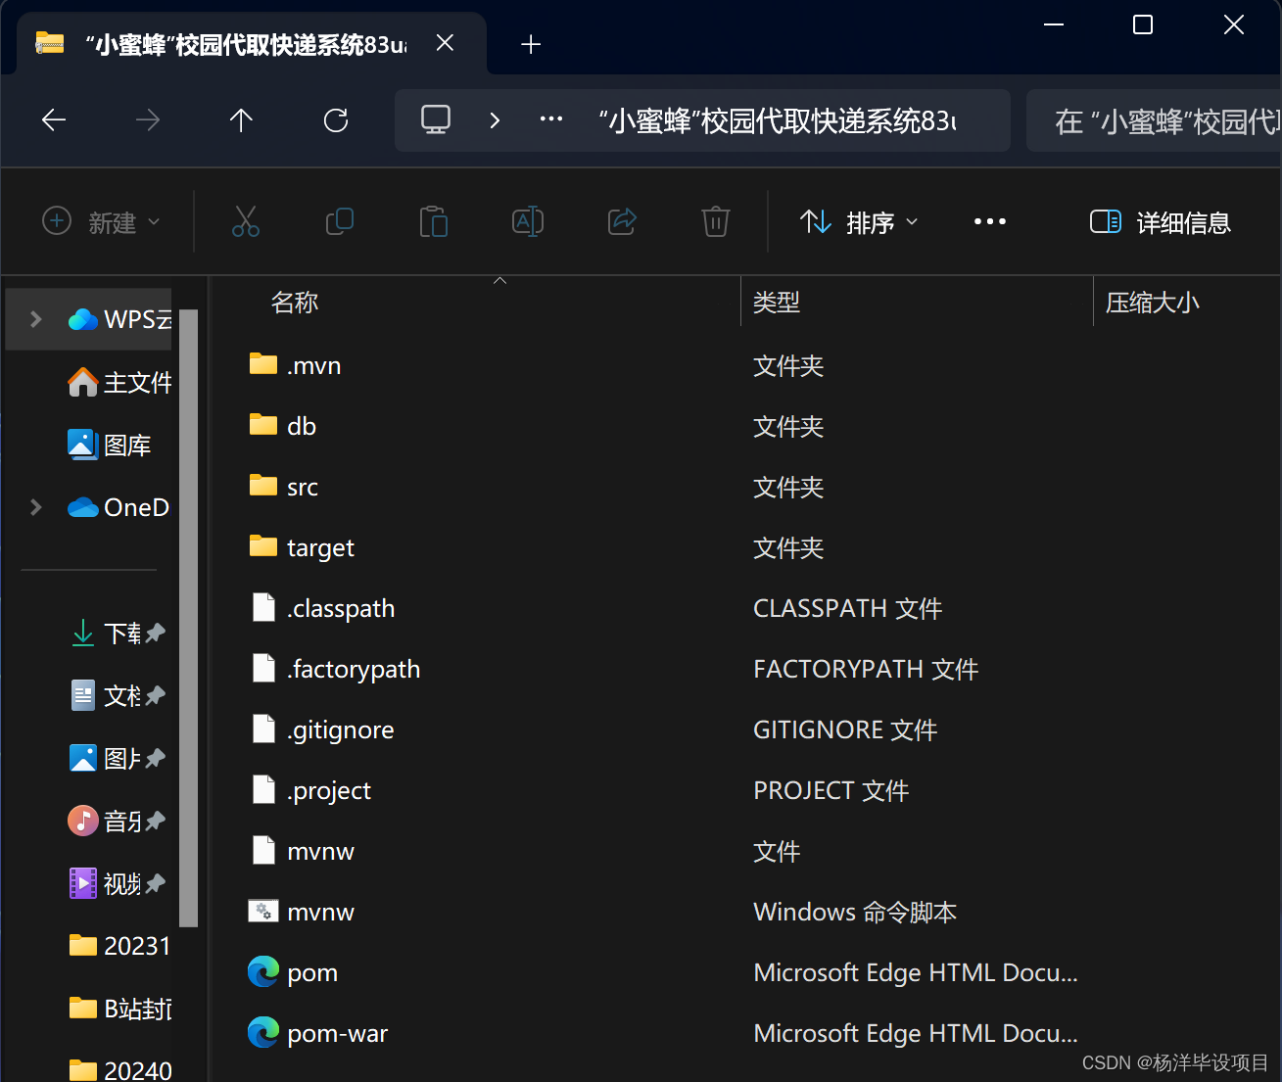This screenshot has width=1282, height=1082.
Task: Share the selected item via share icon
Action: (x=622, y=221)
